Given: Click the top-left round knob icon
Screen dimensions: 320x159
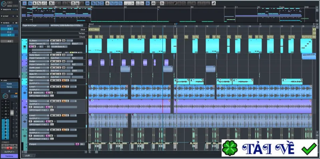Looking at the screenshot, I should pos(3,4).
